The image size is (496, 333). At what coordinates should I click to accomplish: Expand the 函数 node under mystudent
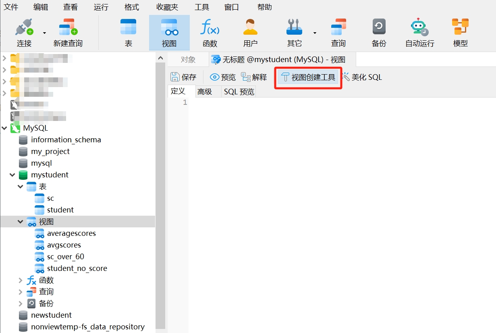click(21, 280)
